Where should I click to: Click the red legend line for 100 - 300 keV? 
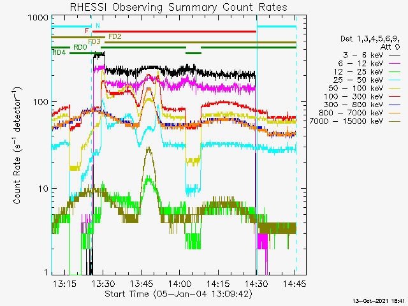click(395, 96)
